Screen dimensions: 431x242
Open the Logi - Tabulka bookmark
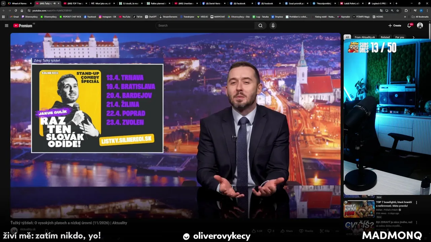261,16
